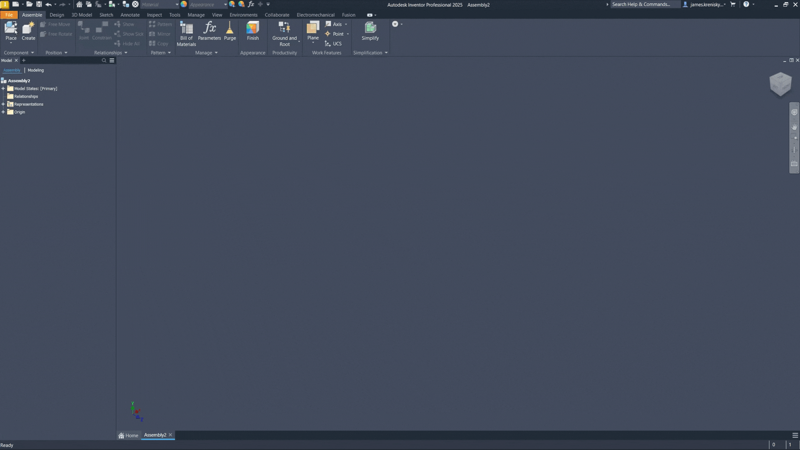This screenshot has height=450, width=800.
Task: Click the Undo arrow icon
Action: point(48,4)
